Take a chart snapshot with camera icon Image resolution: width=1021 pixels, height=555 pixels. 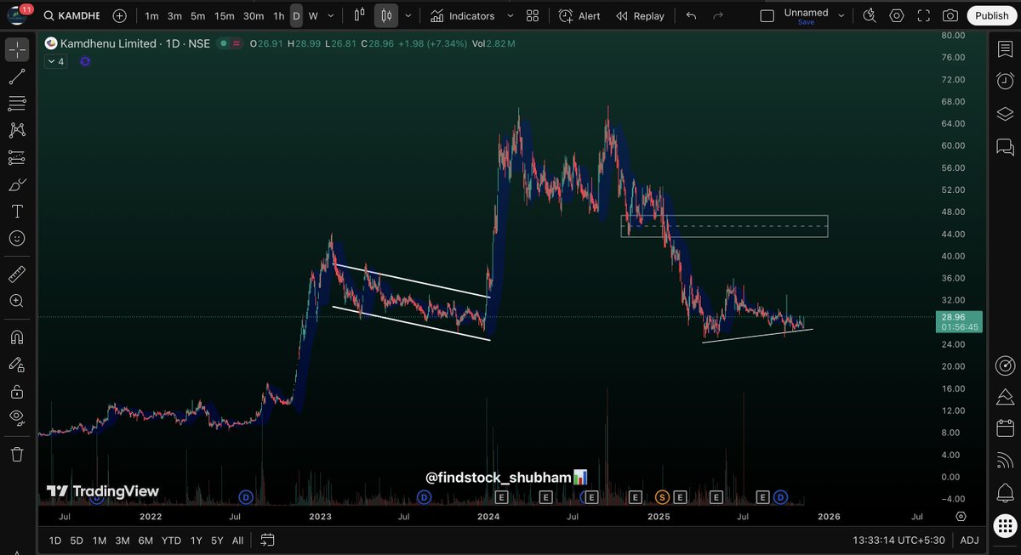950,14
